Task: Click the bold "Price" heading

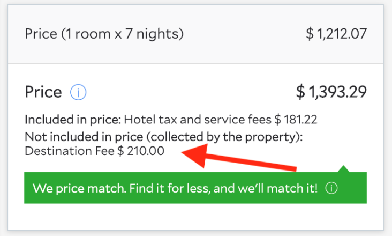Action: coord(43,92)
